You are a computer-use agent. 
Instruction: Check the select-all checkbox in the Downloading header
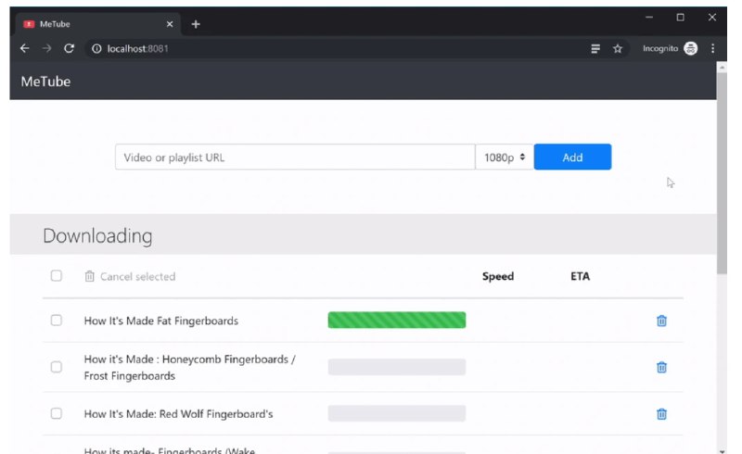(56, 276)
